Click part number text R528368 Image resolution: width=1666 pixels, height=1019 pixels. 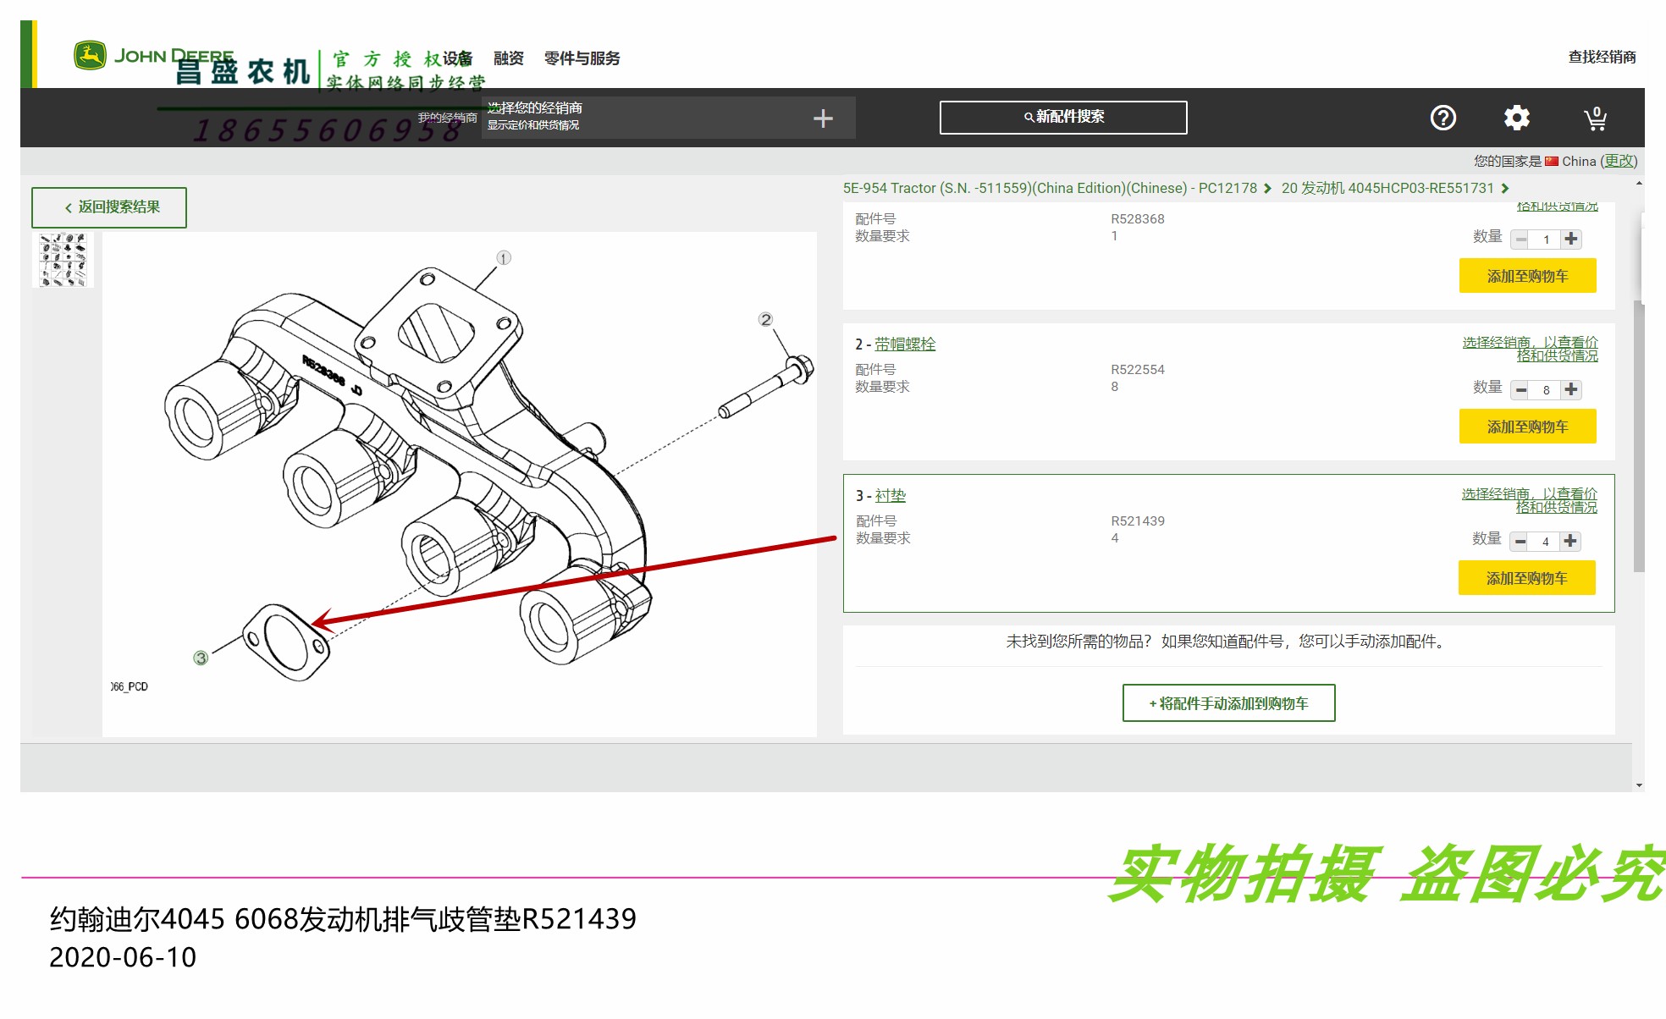click(1137, 219)
